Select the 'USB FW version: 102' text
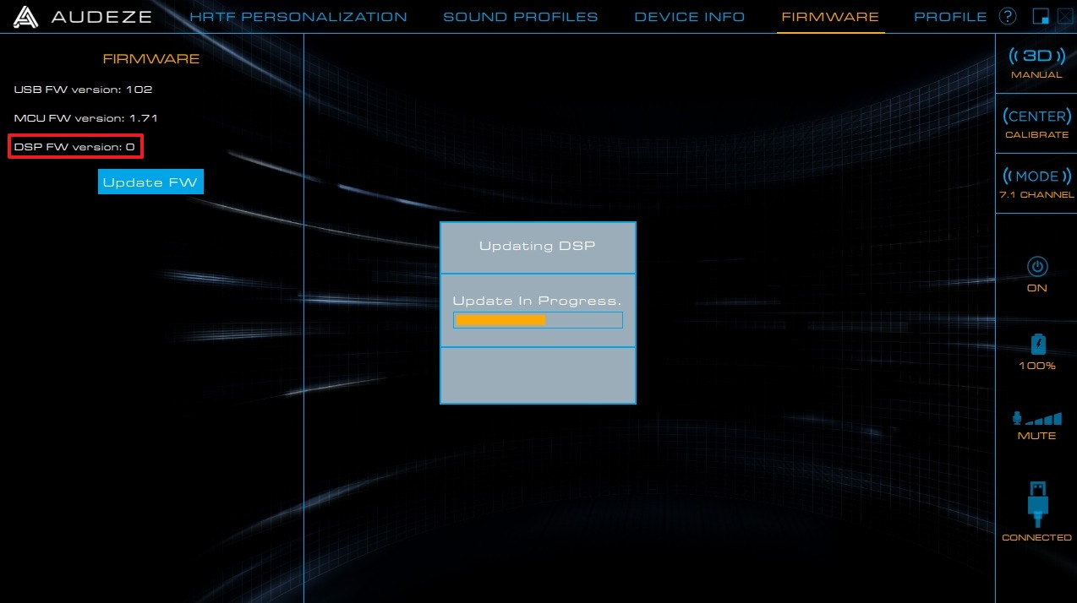 [83, 90]
